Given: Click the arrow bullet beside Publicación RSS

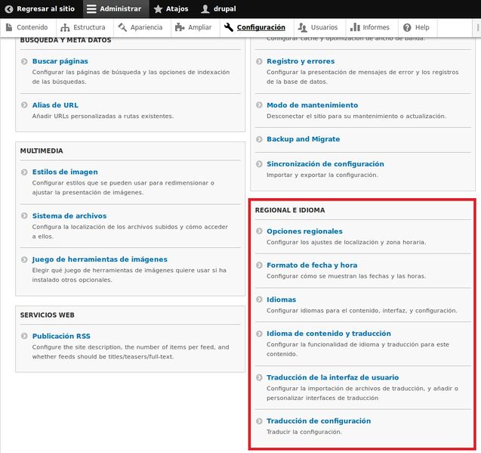Looking at the screenshot, I should [24, 336].
